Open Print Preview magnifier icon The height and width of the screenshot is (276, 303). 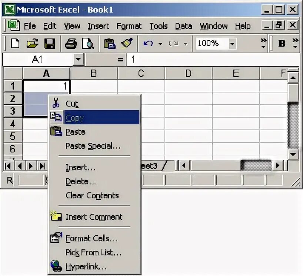pyautogui.click(x=88, y=43)
